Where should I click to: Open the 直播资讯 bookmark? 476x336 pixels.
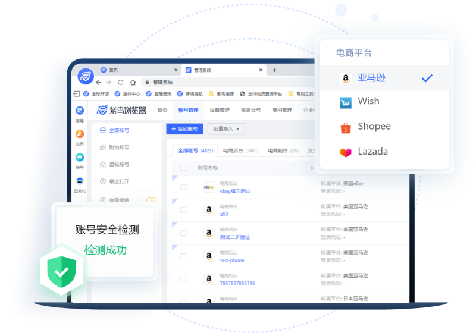pyautogui.click(x=159, y=94)
